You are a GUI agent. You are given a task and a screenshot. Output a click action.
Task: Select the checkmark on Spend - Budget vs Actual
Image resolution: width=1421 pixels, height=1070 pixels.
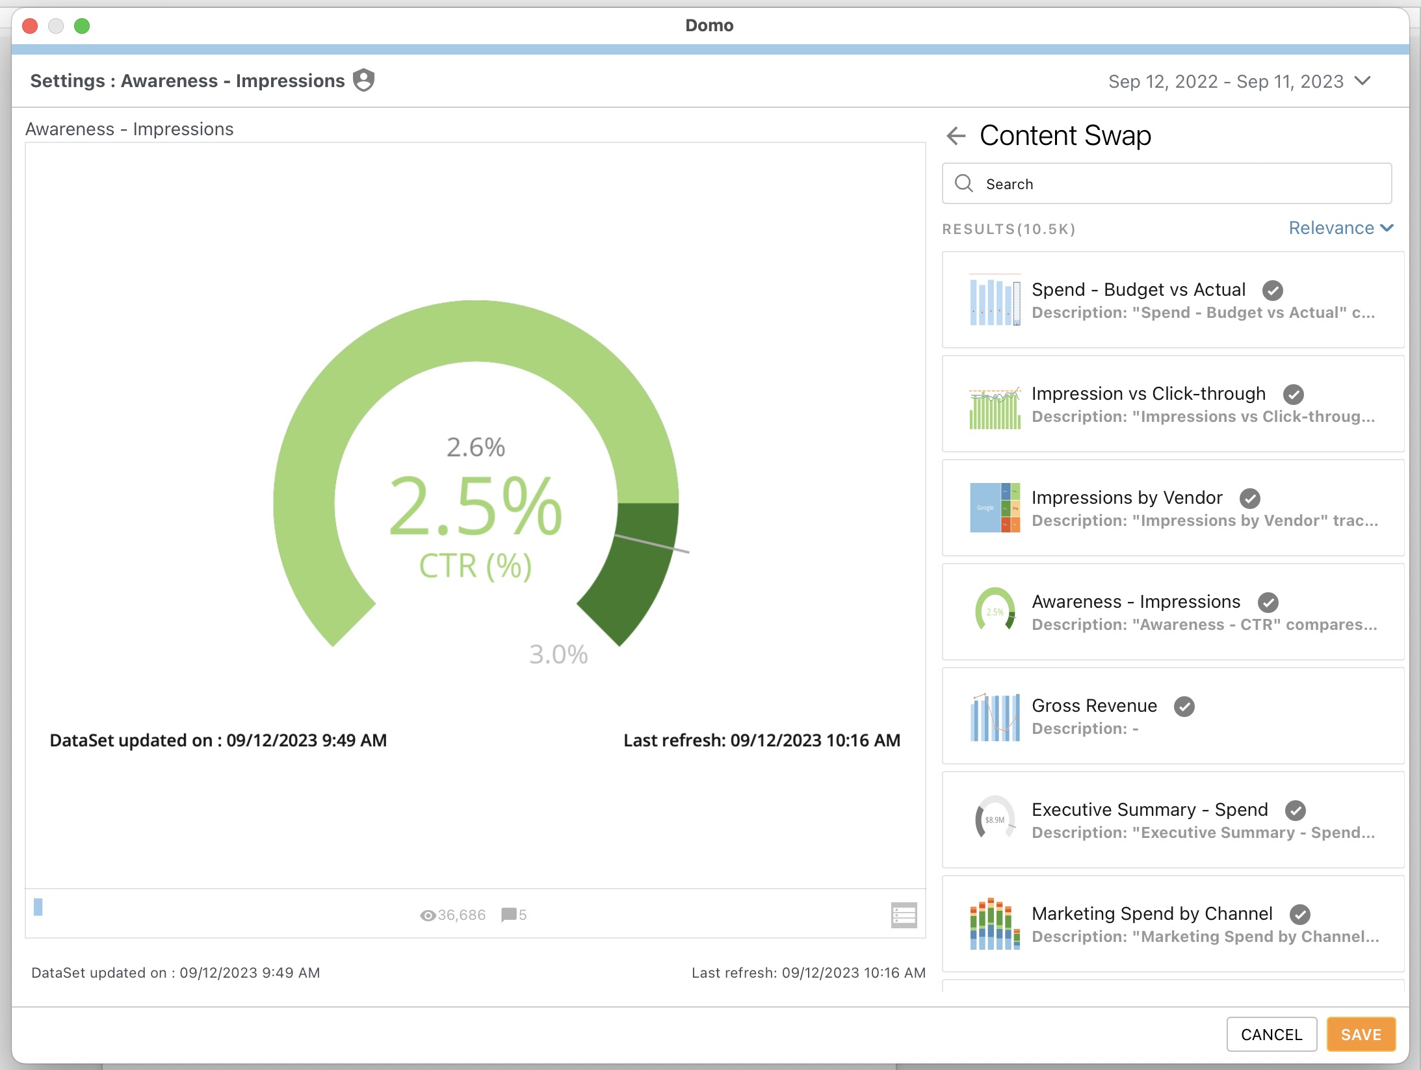[1273, 291]
